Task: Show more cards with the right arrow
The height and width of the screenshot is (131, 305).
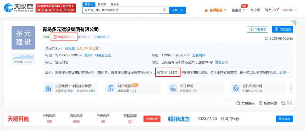Action: 291,88
